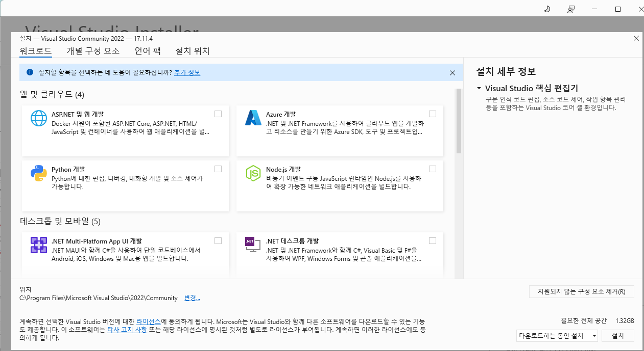Click the install path C:\Program Files text
This screenshot has height=351, width=644.
point(99,298)
